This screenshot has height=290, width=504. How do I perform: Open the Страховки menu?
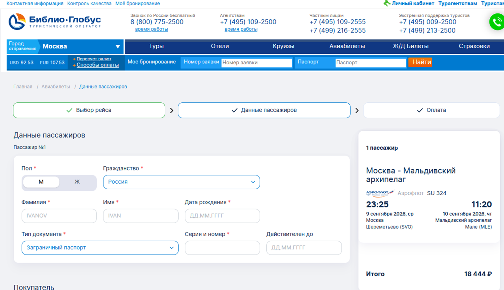[474, 46]
